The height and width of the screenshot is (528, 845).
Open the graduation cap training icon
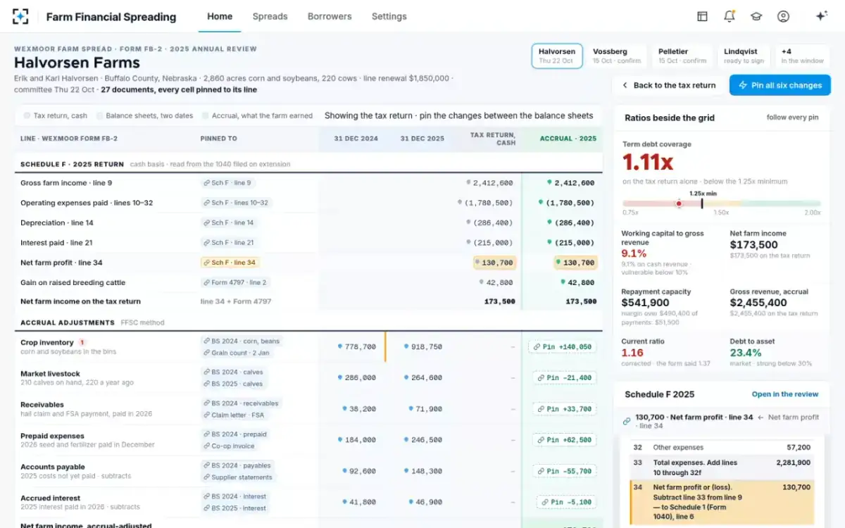pyautogui.click(x=756, y=16)
